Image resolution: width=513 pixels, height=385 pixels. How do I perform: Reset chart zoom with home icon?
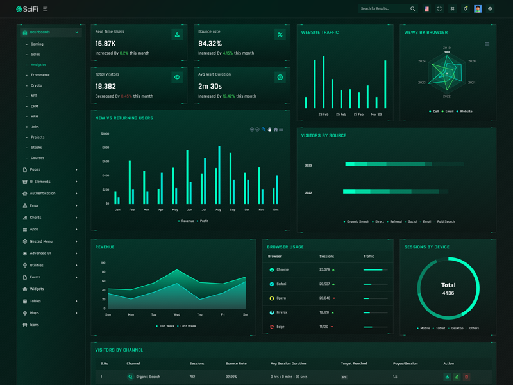276,130
